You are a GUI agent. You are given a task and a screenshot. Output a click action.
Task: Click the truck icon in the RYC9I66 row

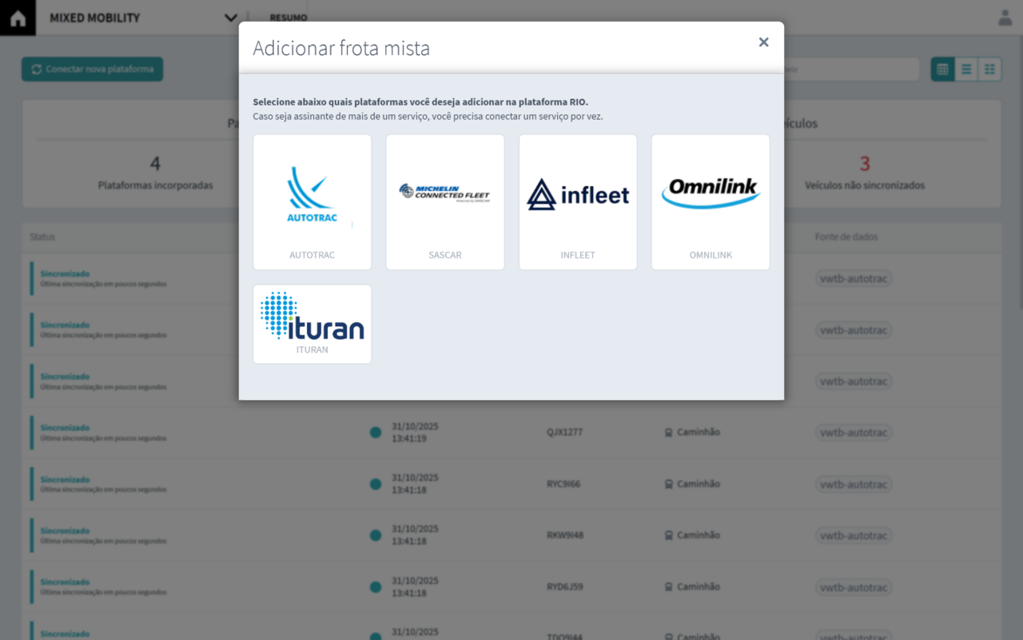pos(668,483)
